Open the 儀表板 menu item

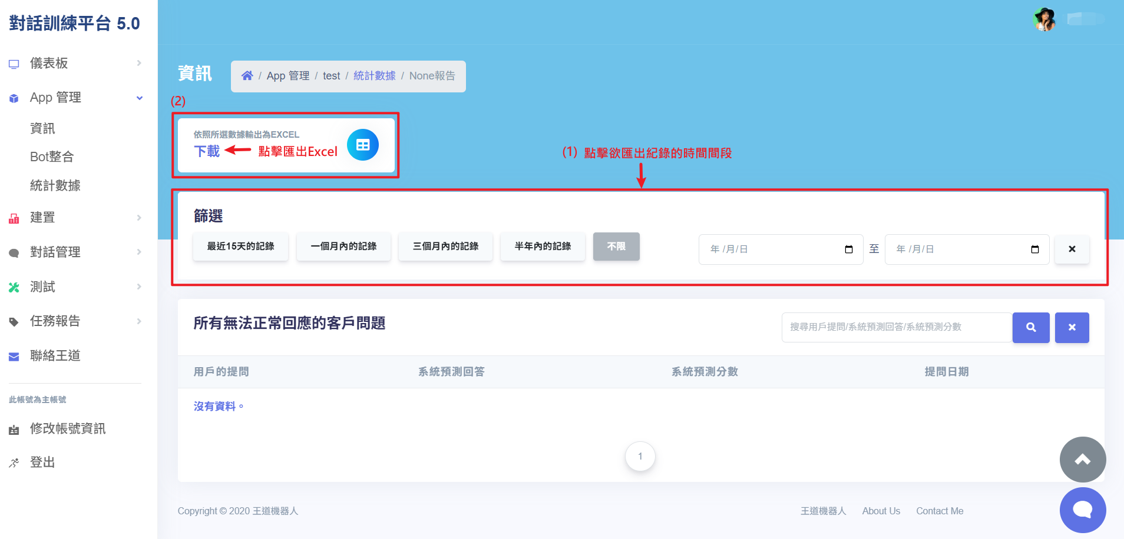[49, 63]
